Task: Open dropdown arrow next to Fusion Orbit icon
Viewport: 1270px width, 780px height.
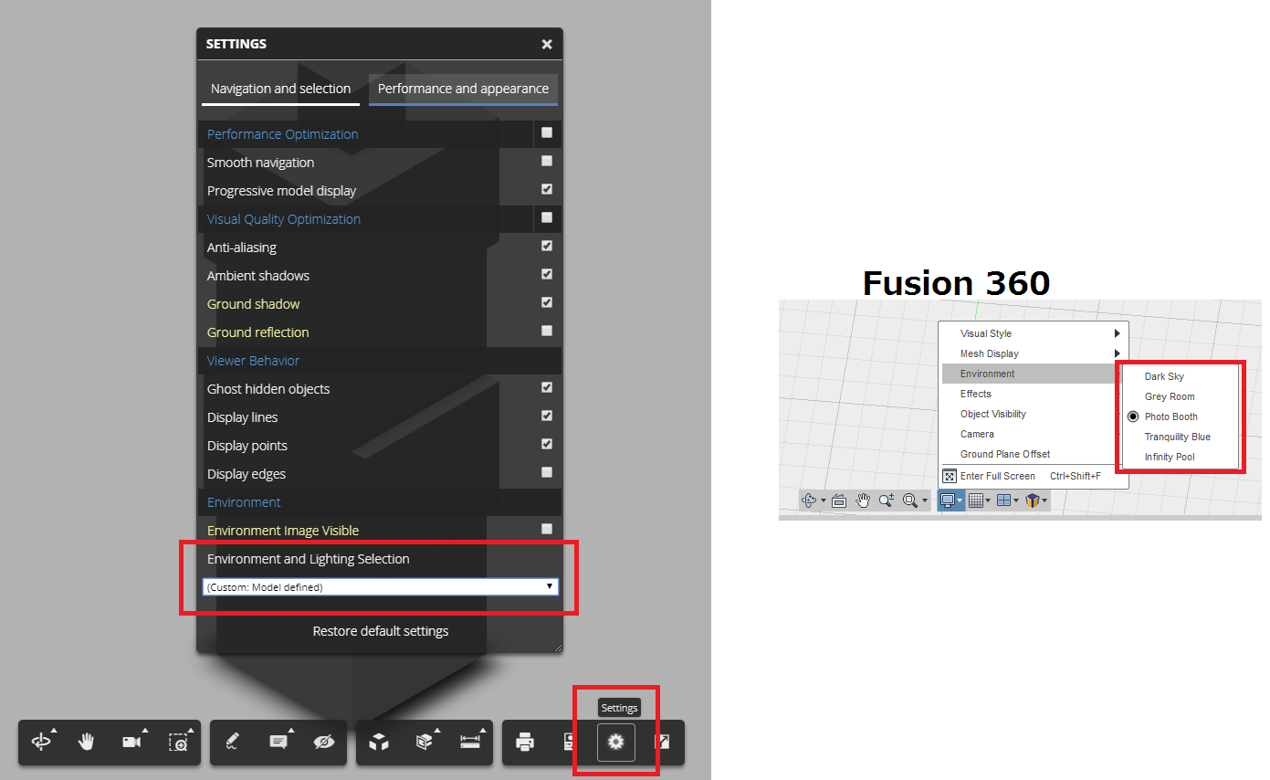Action: click(824, 501)
